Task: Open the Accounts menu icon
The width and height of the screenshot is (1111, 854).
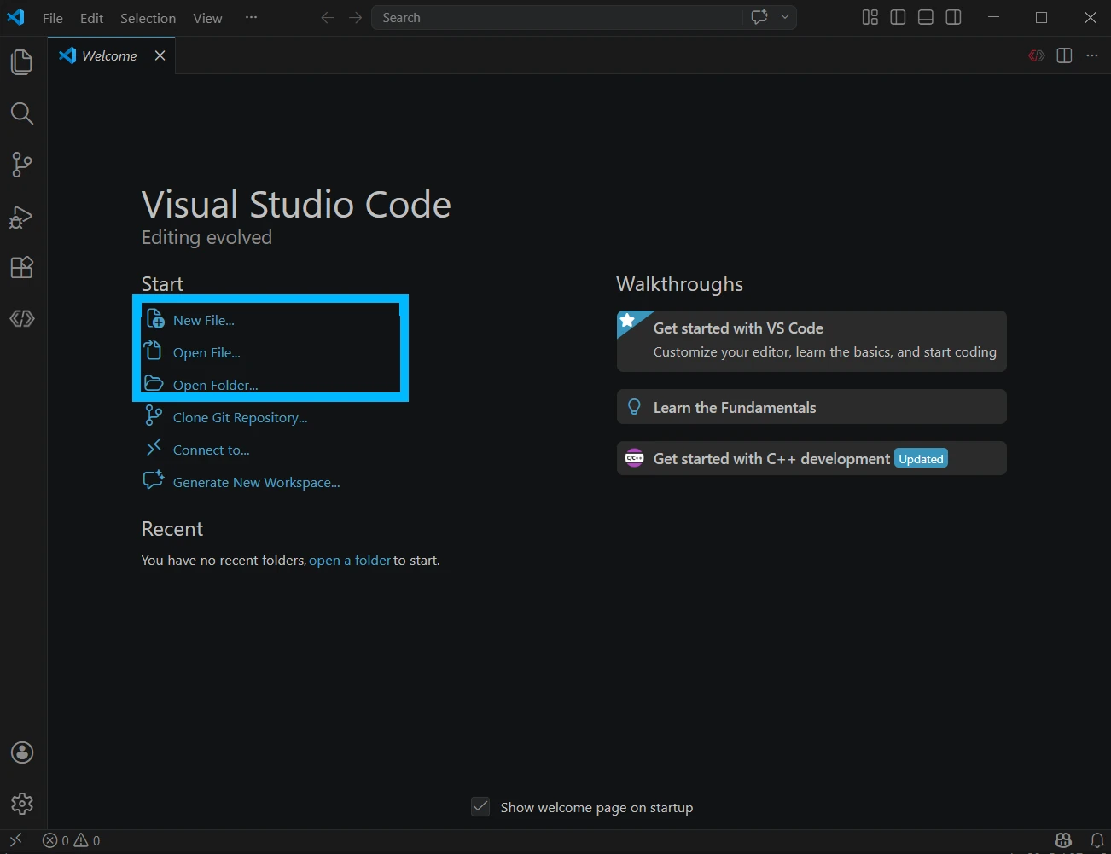Action: pos(22,752)
